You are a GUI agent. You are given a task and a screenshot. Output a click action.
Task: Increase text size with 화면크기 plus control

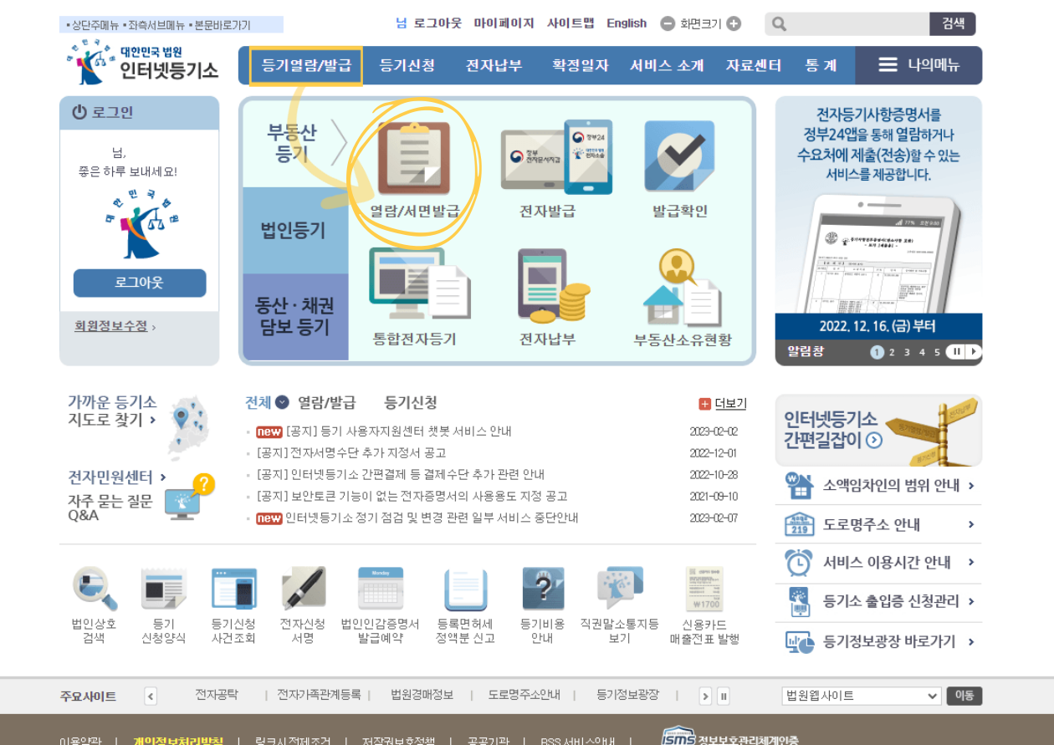click(734, 23)
